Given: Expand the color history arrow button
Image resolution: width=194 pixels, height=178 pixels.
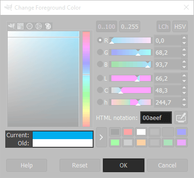Looking at the screenshot, I should [101, 137].
